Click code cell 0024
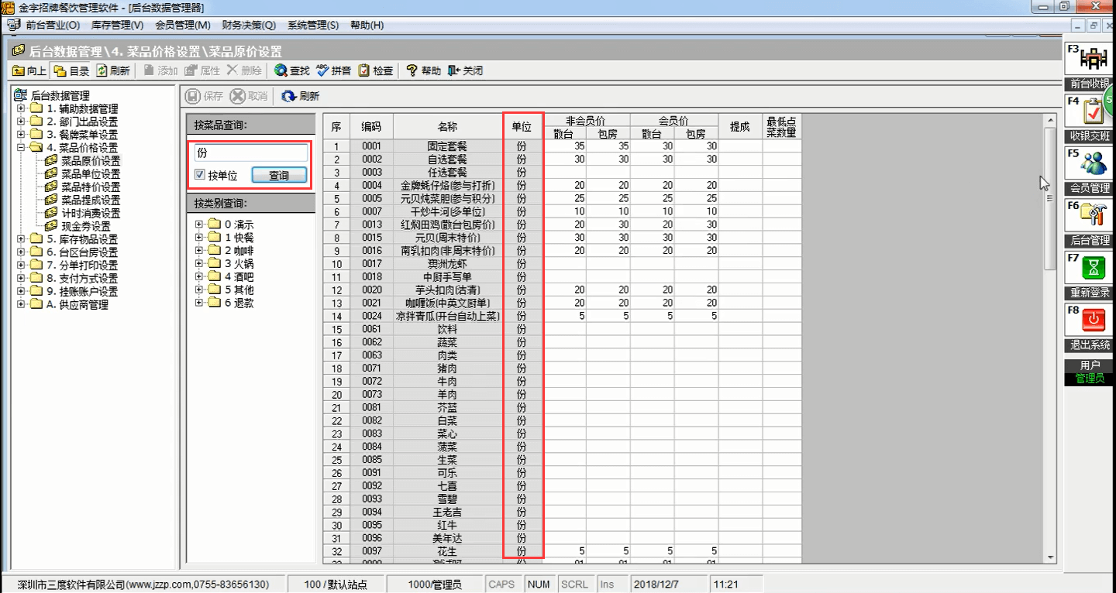1116x593 pixels. 371,316
